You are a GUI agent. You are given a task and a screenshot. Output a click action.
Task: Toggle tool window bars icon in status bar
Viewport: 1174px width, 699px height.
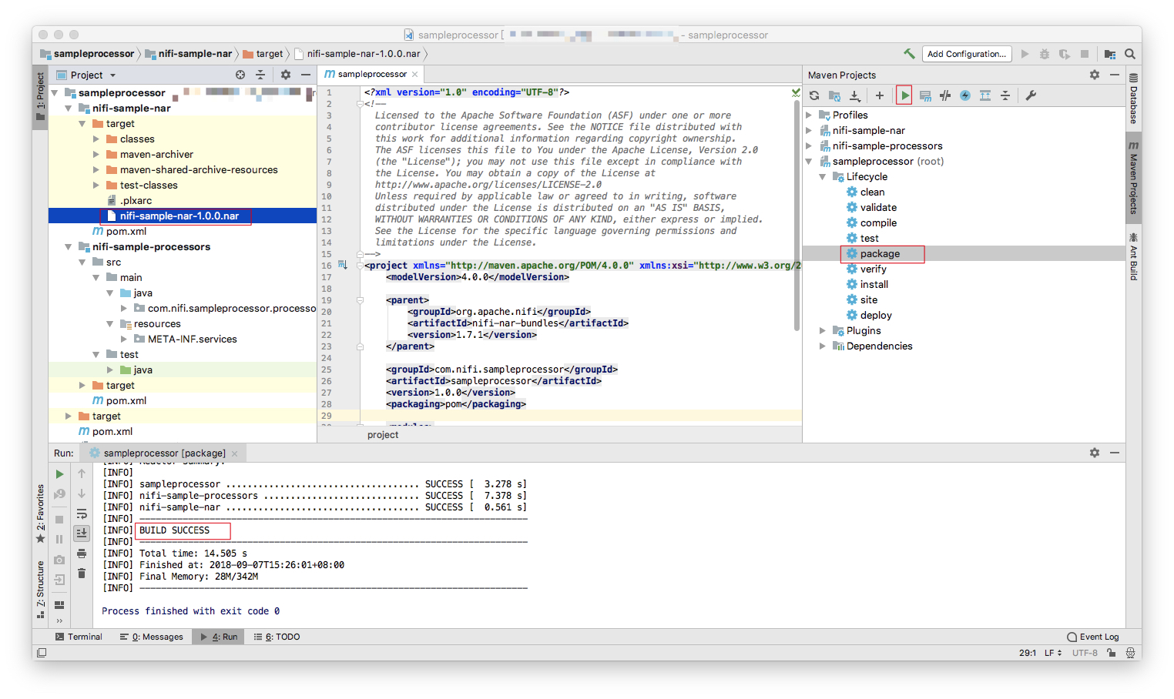click(42, 653)
